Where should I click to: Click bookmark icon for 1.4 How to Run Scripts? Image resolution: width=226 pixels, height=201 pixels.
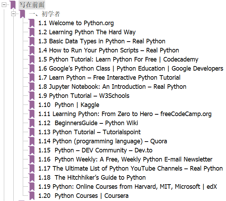(x=32, y=50)
